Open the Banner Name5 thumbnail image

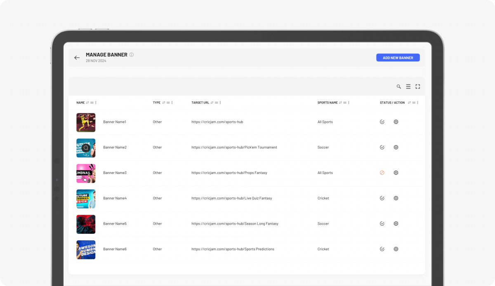pos(86,224)
